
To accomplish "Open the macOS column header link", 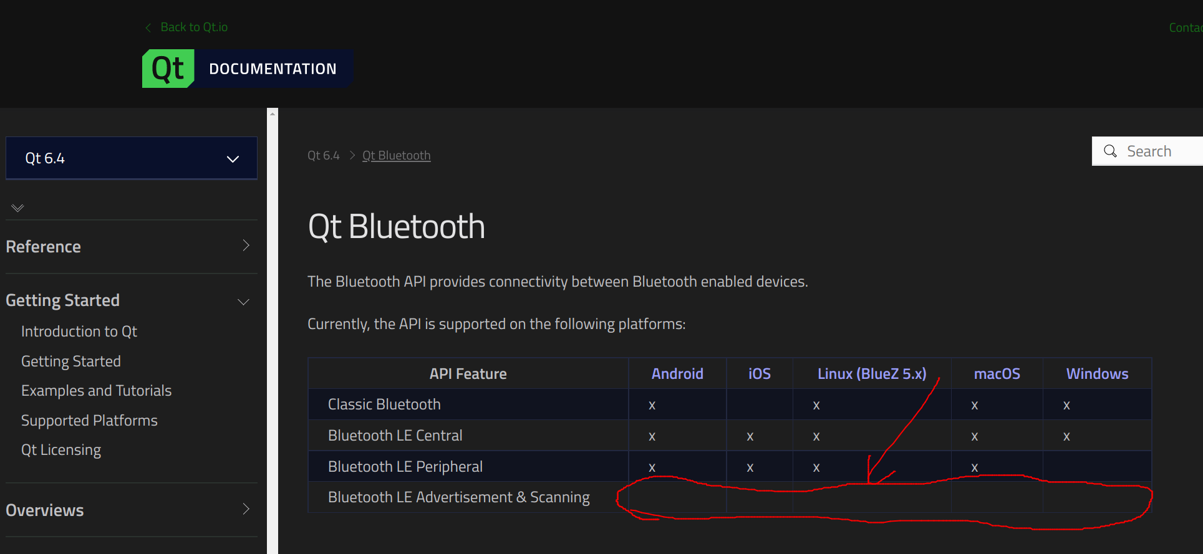I will 997,374.
